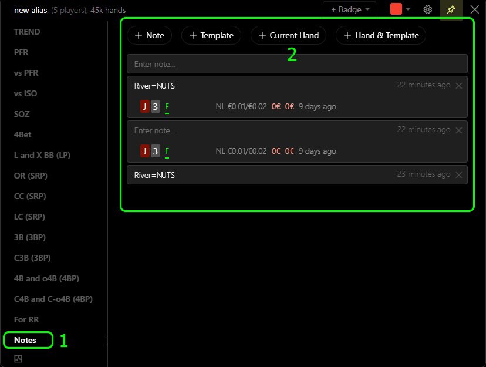Toggle the yellow pin icon
This screenshot has width=486, height=367.
[x=451, y=9]
